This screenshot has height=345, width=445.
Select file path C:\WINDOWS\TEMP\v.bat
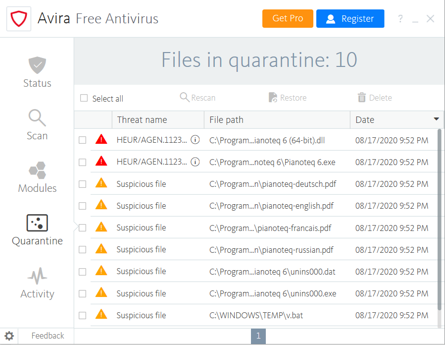[256, 315]
